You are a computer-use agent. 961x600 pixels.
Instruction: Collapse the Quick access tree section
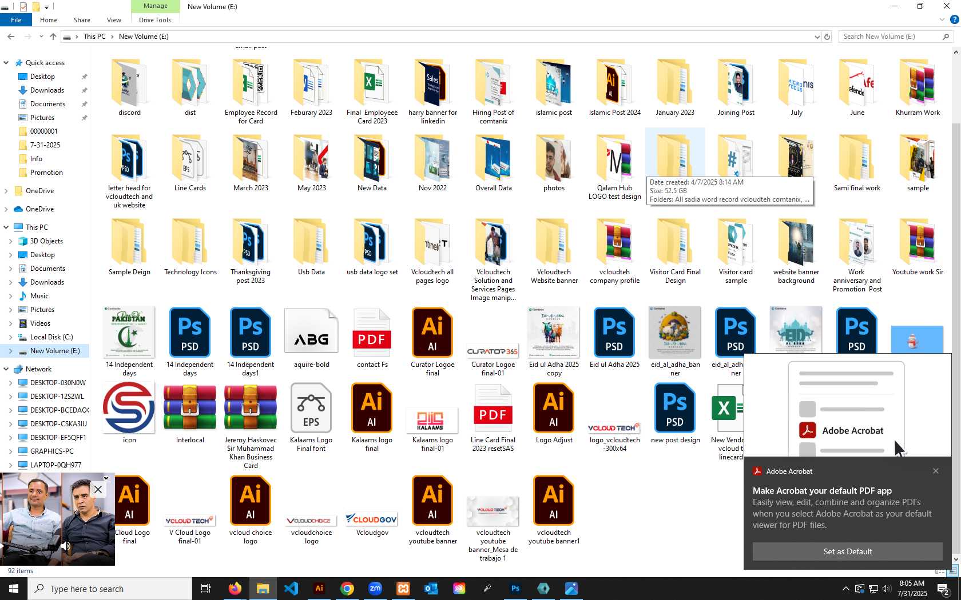[6, 63]
